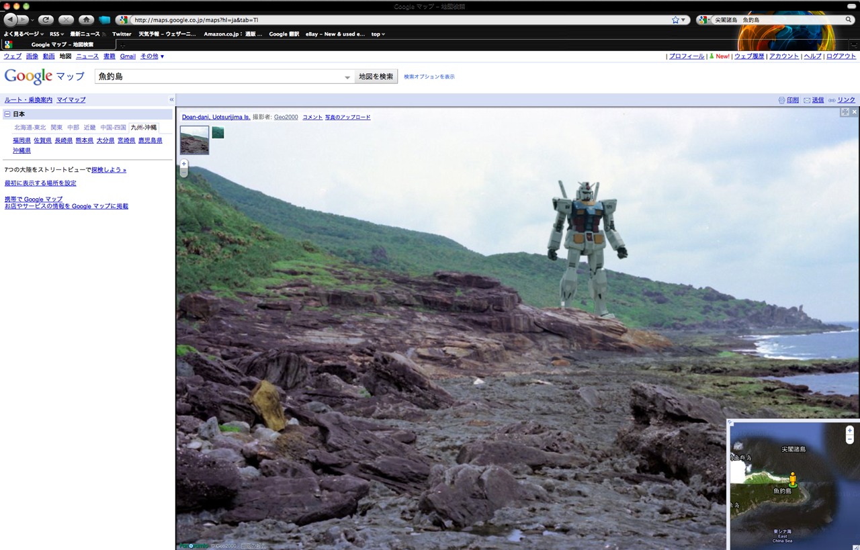Open the Google 翻訳 bookmark
Viewport: 860px width, 550px height.
(x=284, y=34)
